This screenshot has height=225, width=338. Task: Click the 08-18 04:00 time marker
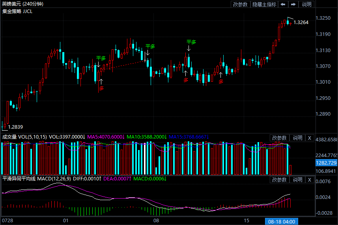point(282,221)
